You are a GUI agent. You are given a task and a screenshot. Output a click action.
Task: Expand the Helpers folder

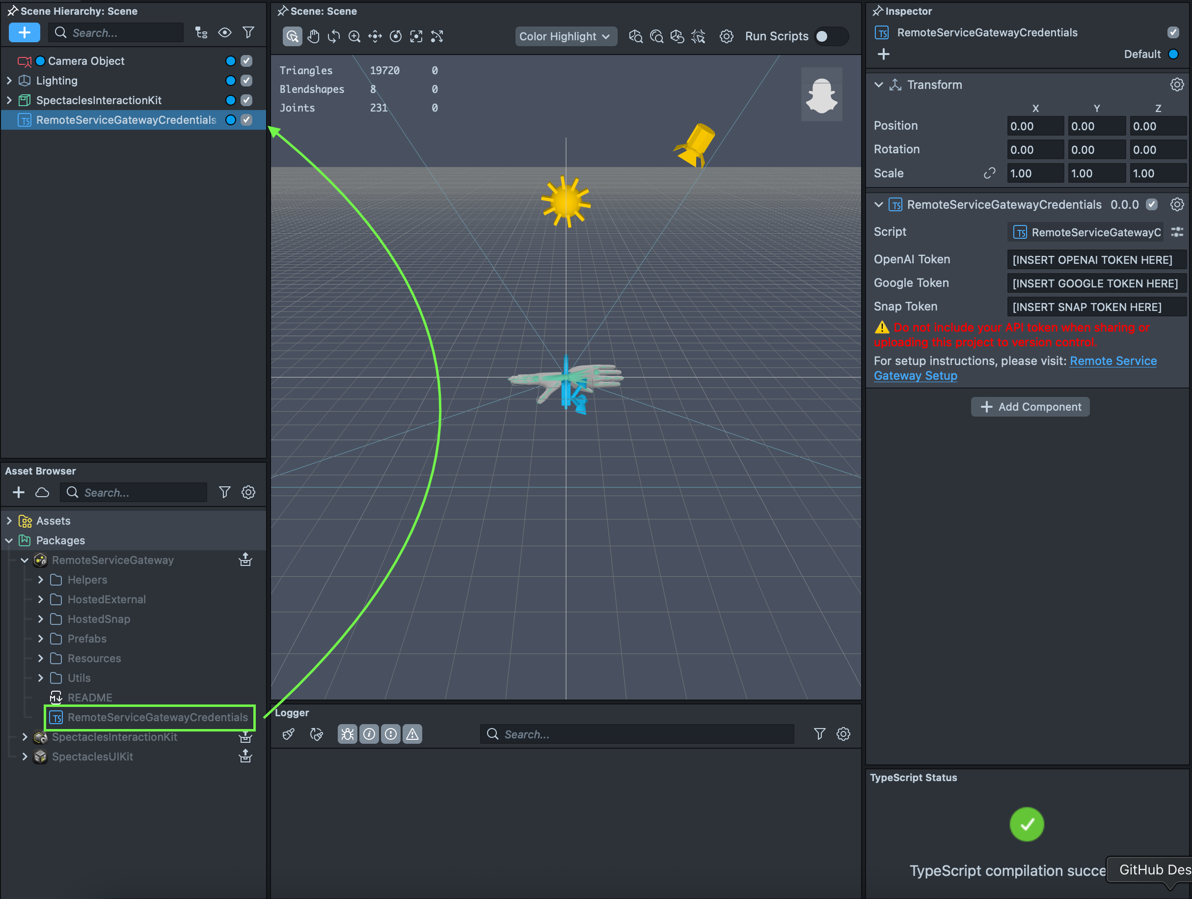pyautogui.click(x=40, y=580)
